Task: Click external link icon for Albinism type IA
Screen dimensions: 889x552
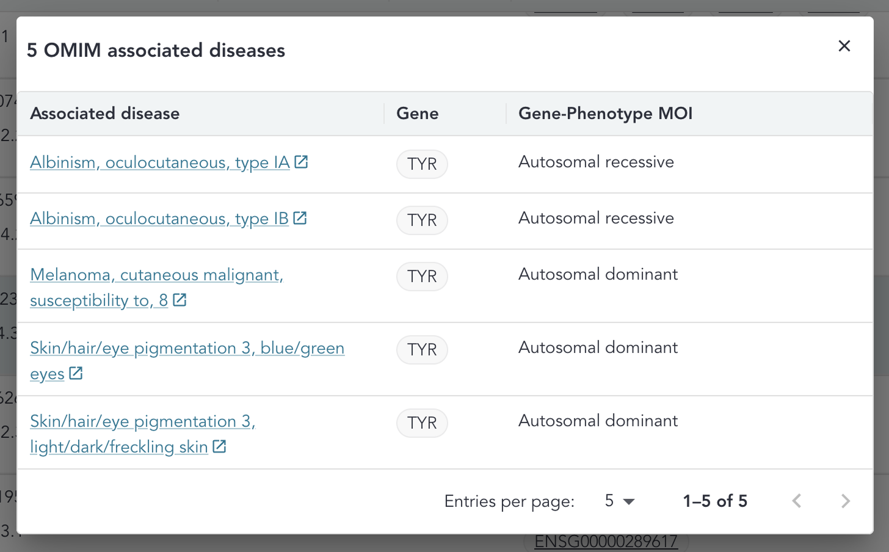Action: [x=301, y=162]
